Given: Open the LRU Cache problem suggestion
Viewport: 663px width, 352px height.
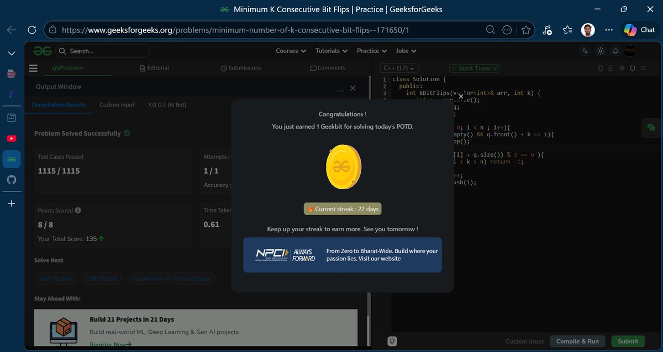Looking at the screenshot, I should pyautogui.click(x=103, y=279).
